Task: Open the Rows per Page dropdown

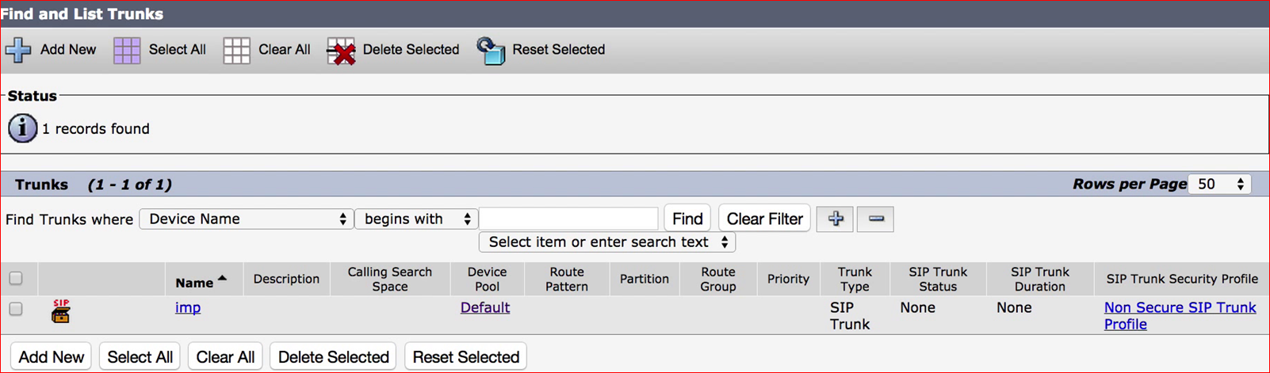Action: click(1219, 184)
